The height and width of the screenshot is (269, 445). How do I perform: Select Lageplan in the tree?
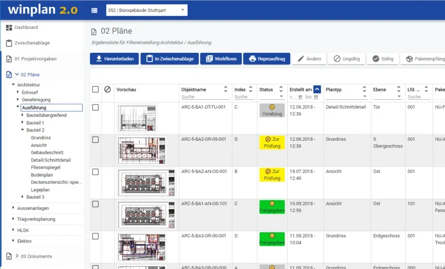coord(40,189)
